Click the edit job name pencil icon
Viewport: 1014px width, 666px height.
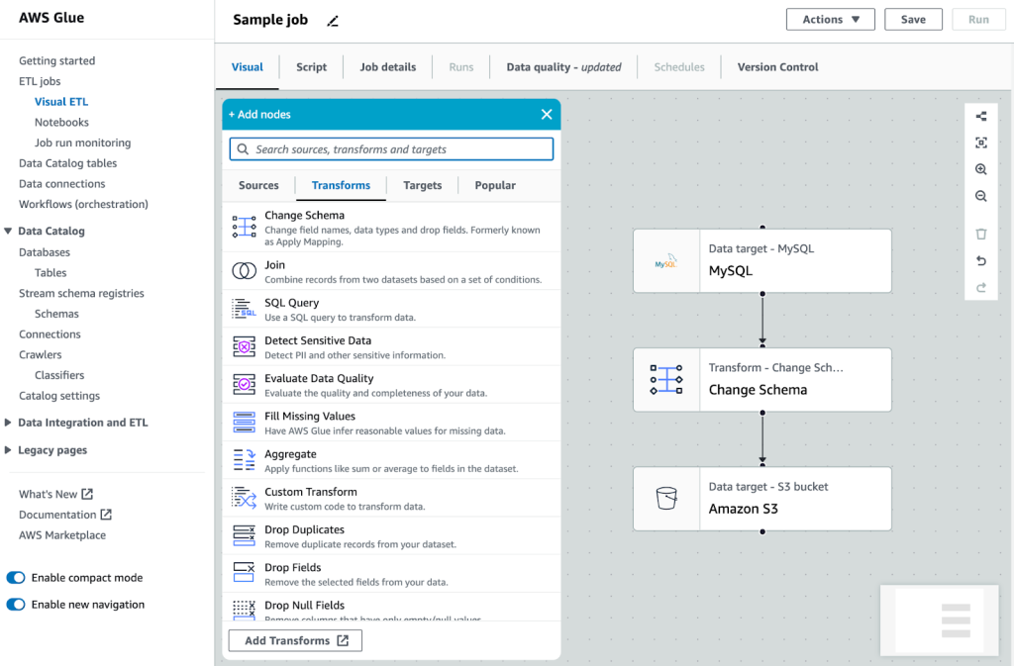333,21
